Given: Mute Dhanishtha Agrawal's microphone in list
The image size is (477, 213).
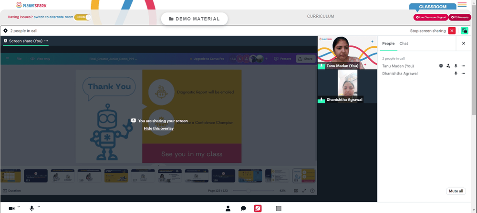Looking at the screenshot, I should (456, 74).
